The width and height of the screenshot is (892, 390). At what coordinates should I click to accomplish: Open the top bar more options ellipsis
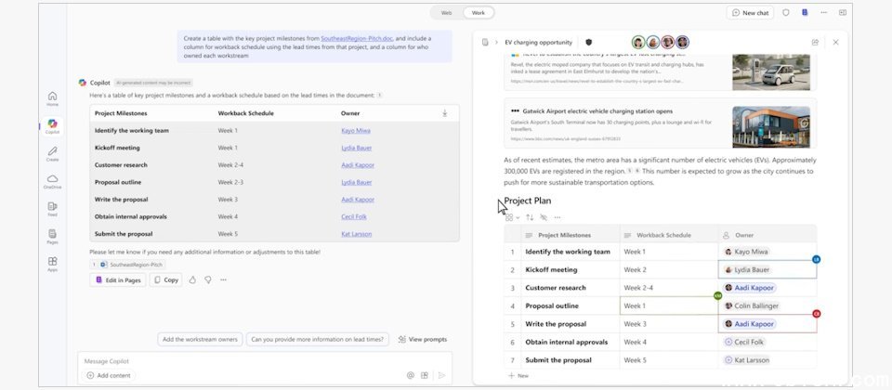[x=824, y=12]
